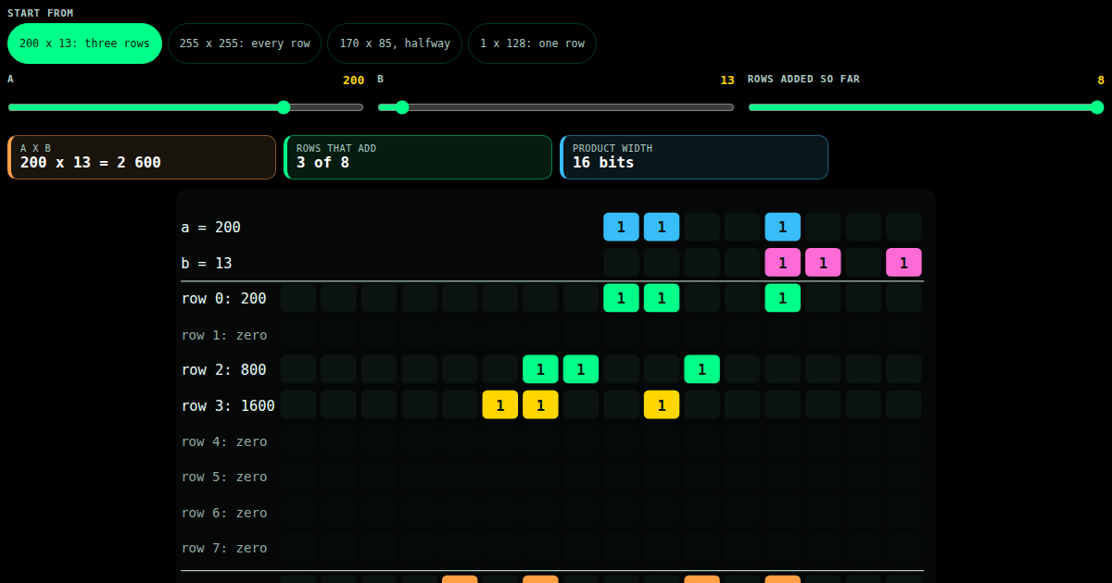This screenshot has width=1112, height=583.
Task: Click the "200 x 13 = 2 600" result card
Action: coord(142,157)
